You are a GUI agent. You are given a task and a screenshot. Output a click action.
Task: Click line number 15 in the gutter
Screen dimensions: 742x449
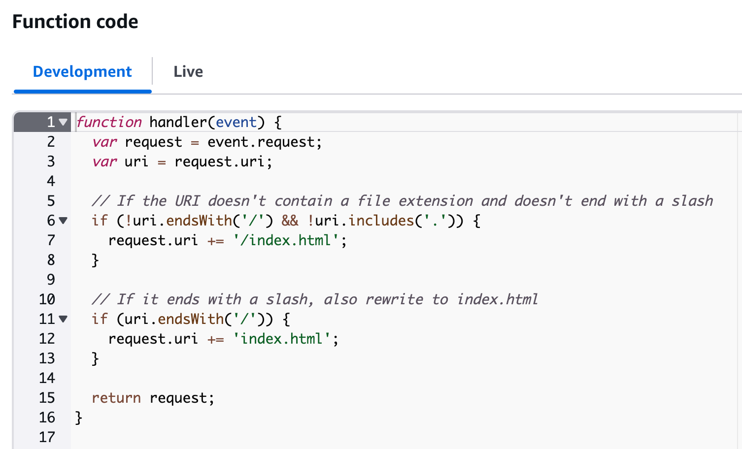pos(46,398)
